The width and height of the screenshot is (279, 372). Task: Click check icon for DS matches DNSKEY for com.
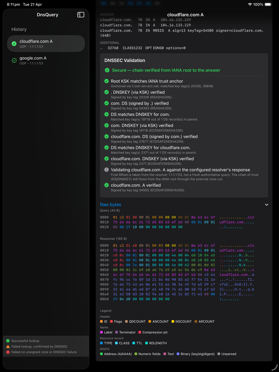[107, 114]
